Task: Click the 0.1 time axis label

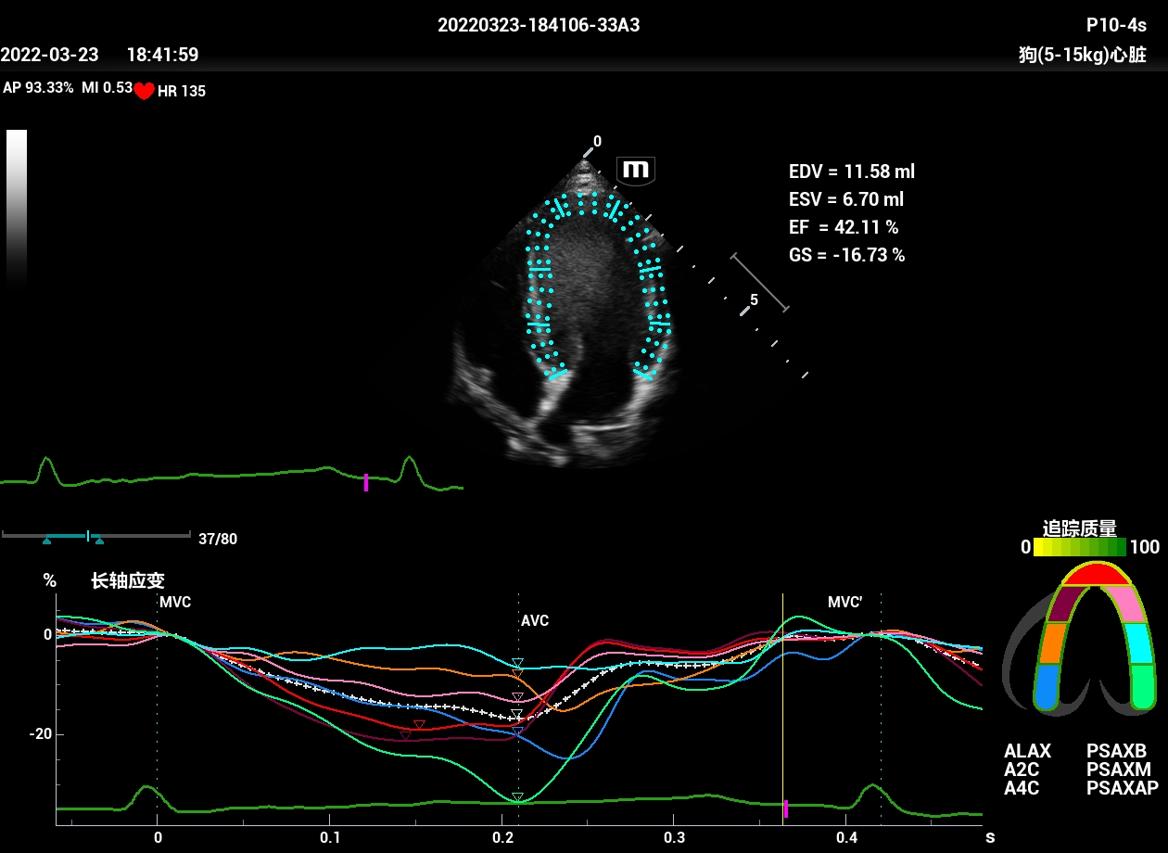Action: pos(329,836)
